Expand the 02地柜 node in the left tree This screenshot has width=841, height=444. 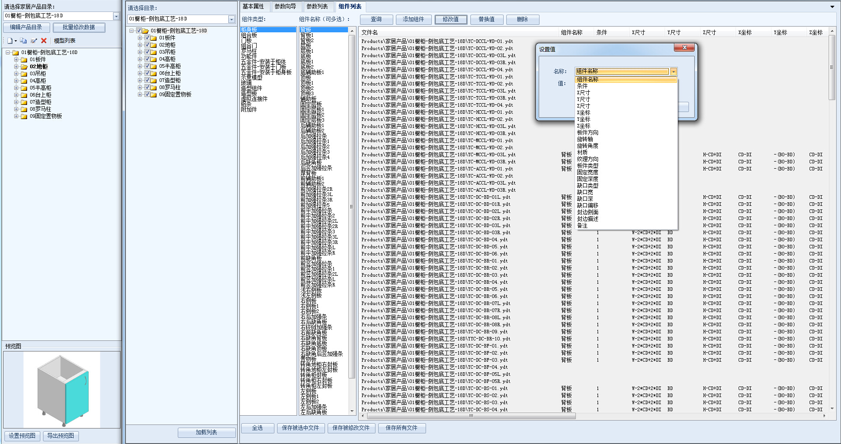(x=16, y=67)
